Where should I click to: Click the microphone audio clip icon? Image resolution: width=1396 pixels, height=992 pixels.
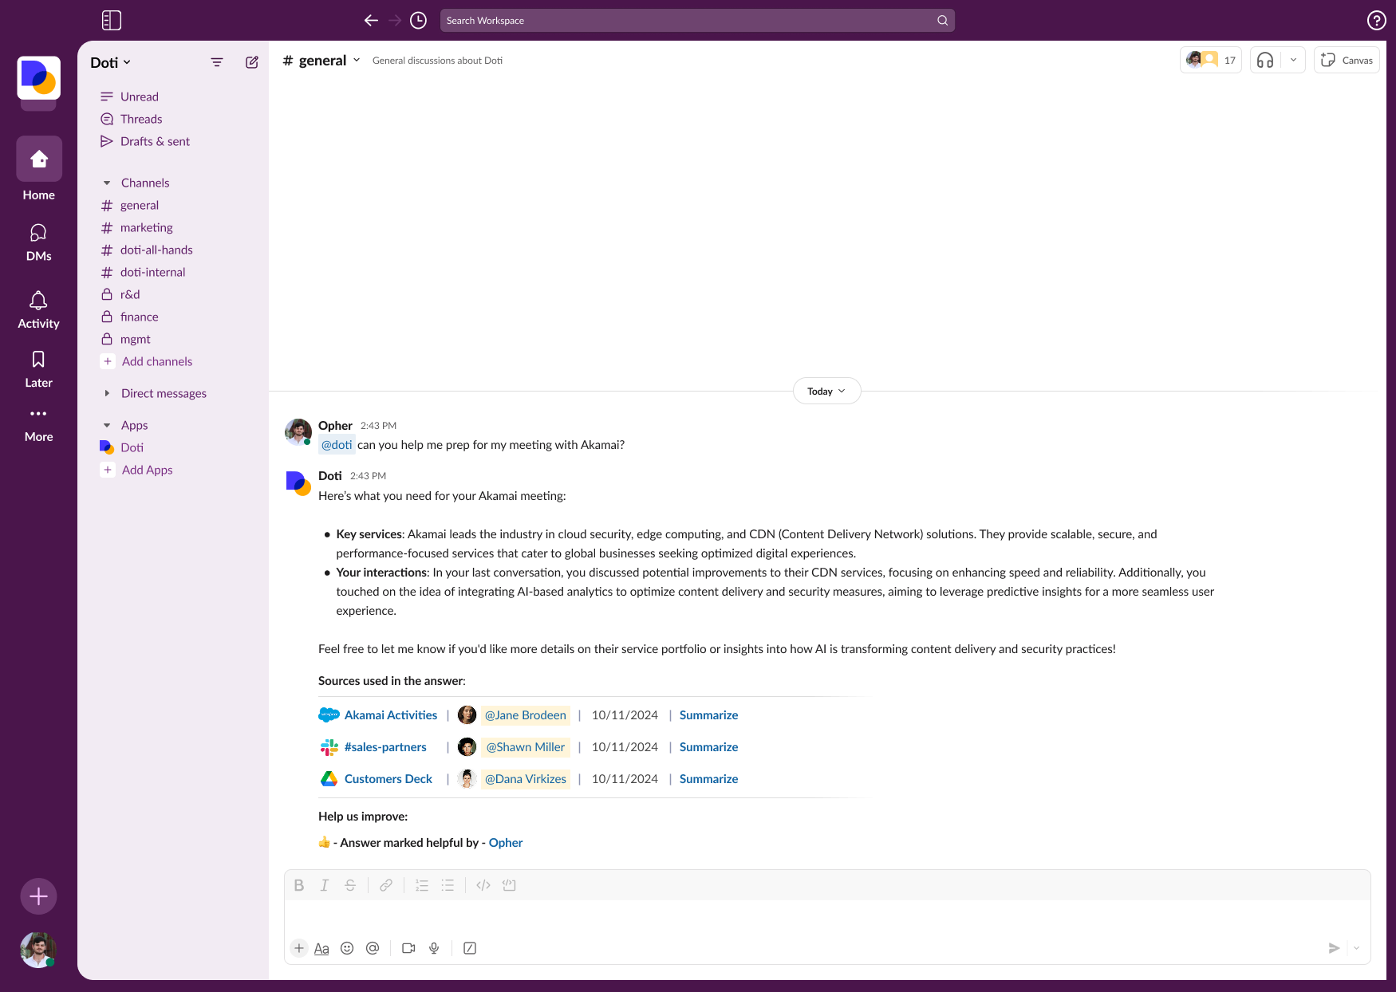[434, 948]
